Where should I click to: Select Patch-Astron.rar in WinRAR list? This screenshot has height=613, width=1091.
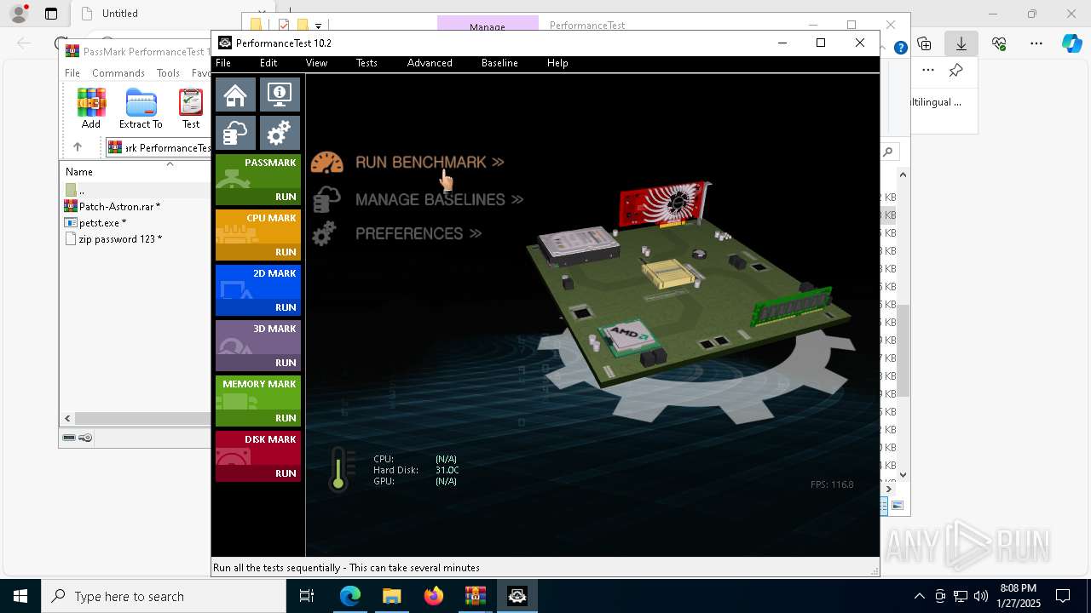click(x=119, y=207)
